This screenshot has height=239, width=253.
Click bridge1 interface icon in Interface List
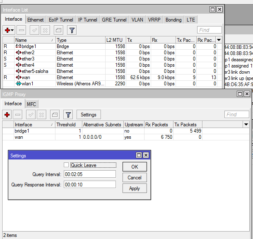(x=18, y=46)
